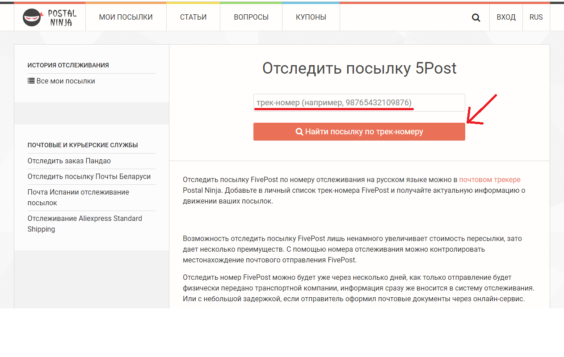Select КУПОНЫ in navigation

click(x=311, y=17)
